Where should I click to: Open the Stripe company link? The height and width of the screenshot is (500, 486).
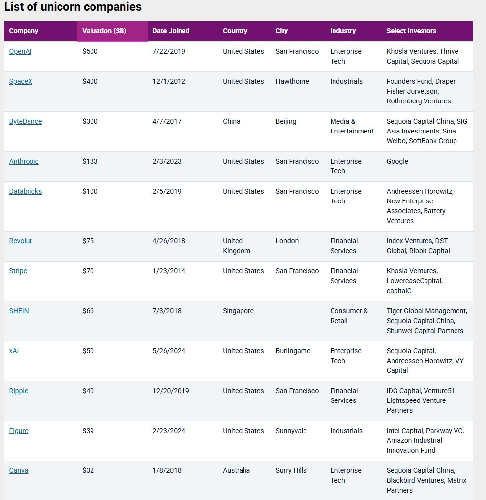[18, 271]
